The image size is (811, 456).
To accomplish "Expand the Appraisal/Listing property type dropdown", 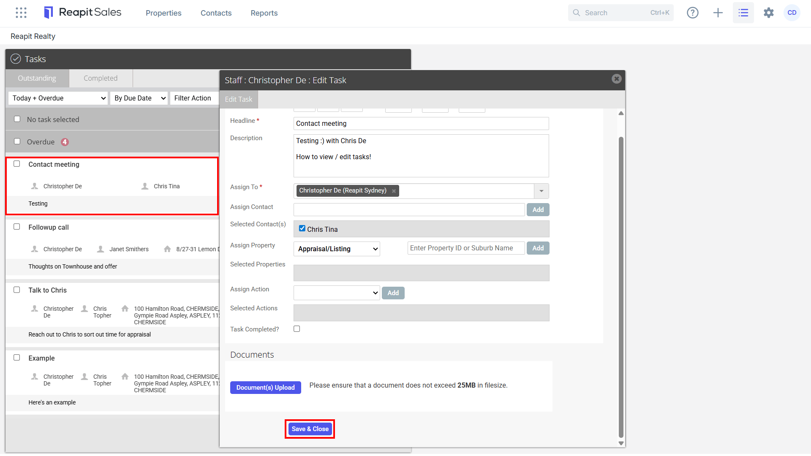I will 337,249.
